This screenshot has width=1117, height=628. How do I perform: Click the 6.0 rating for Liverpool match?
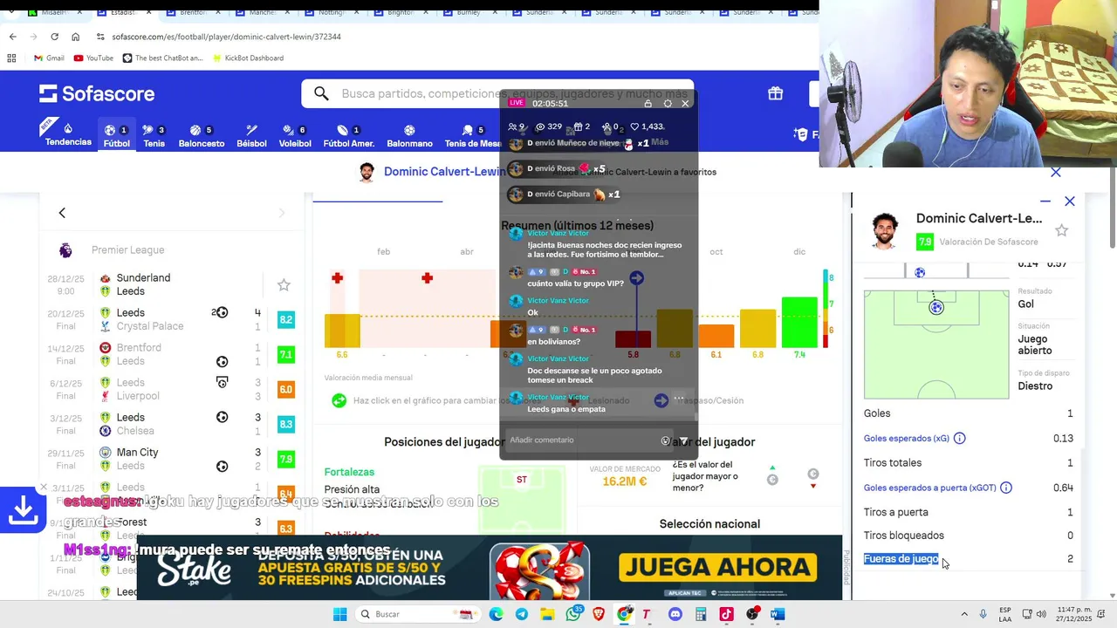(x=285, y=389)
